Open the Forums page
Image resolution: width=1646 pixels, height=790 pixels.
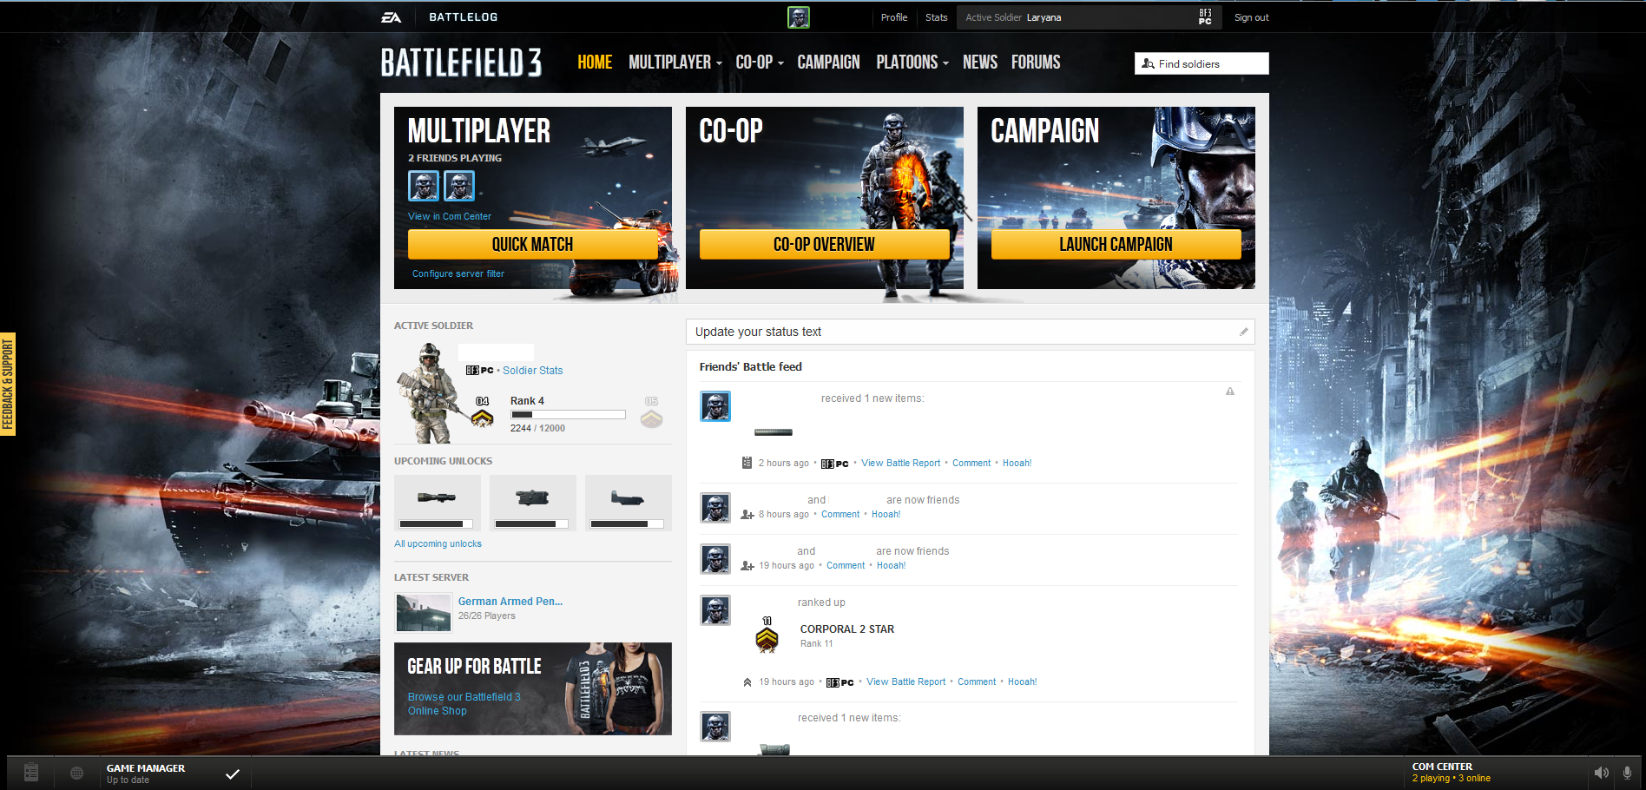click(x=1036, y=63)
